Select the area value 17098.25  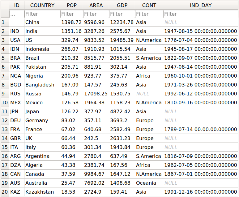[96, 94]
